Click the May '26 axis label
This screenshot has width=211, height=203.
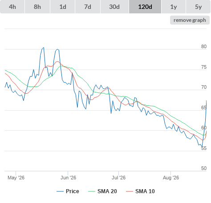coord(16,178)
